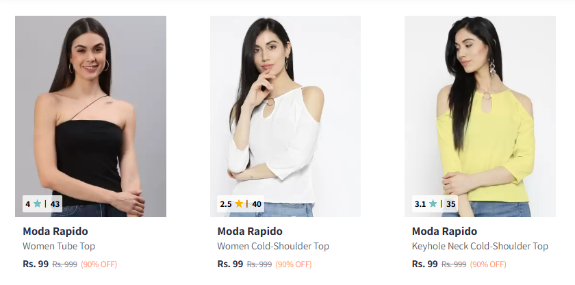Click the teal star on the yellow top rating
575x285 pixels.
coord(433,203)
